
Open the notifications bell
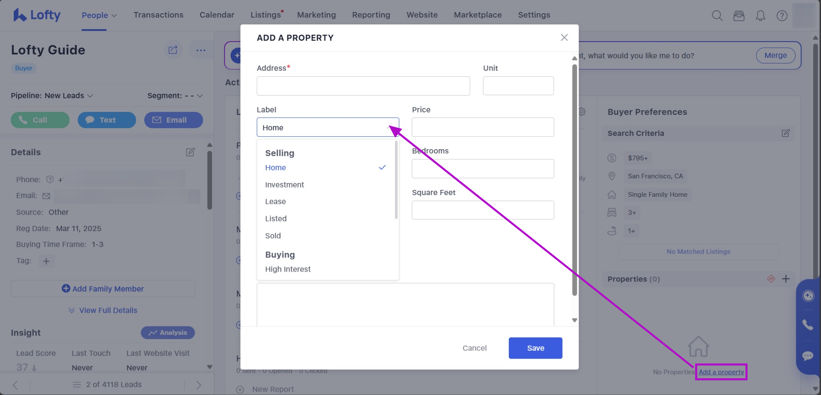coord(760,16)
